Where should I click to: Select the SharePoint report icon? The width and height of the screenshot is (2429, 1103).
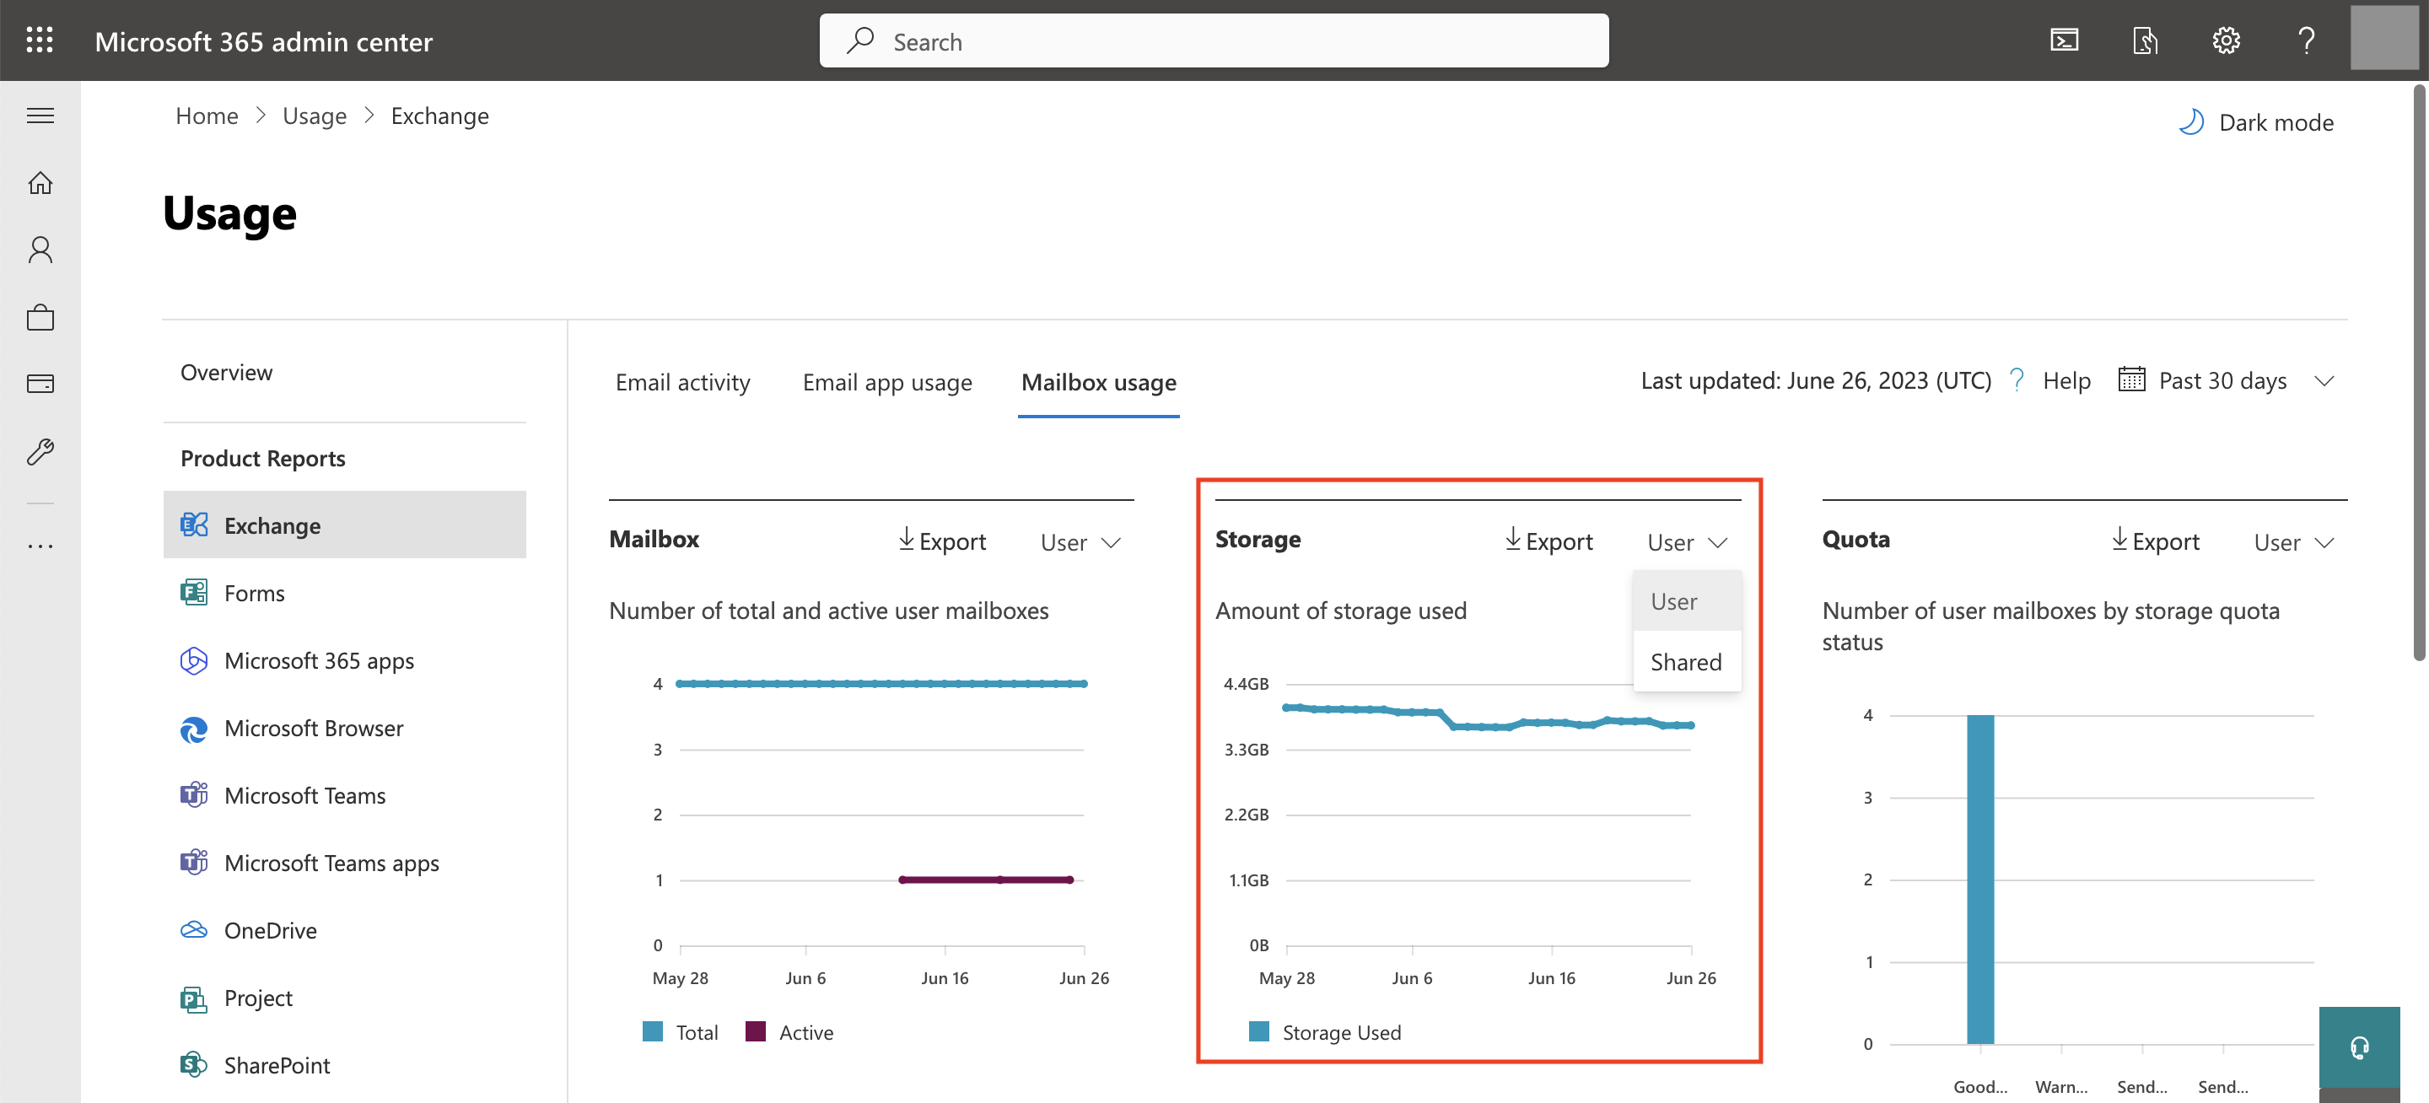click(x=193, y=1065)
